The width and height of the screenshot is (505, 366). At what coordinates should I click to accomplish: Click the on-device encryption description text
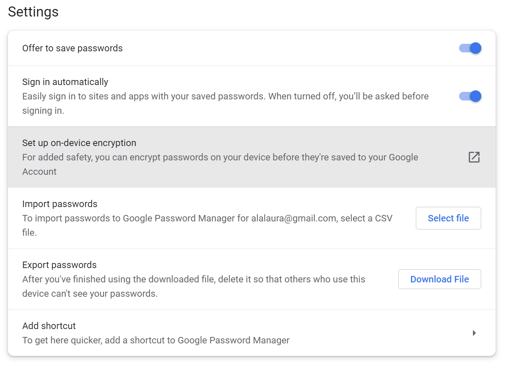[220, 158]
